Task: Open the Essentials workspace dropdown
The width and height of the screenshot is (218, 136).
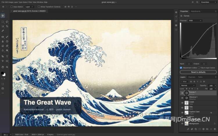Action: 208,2
